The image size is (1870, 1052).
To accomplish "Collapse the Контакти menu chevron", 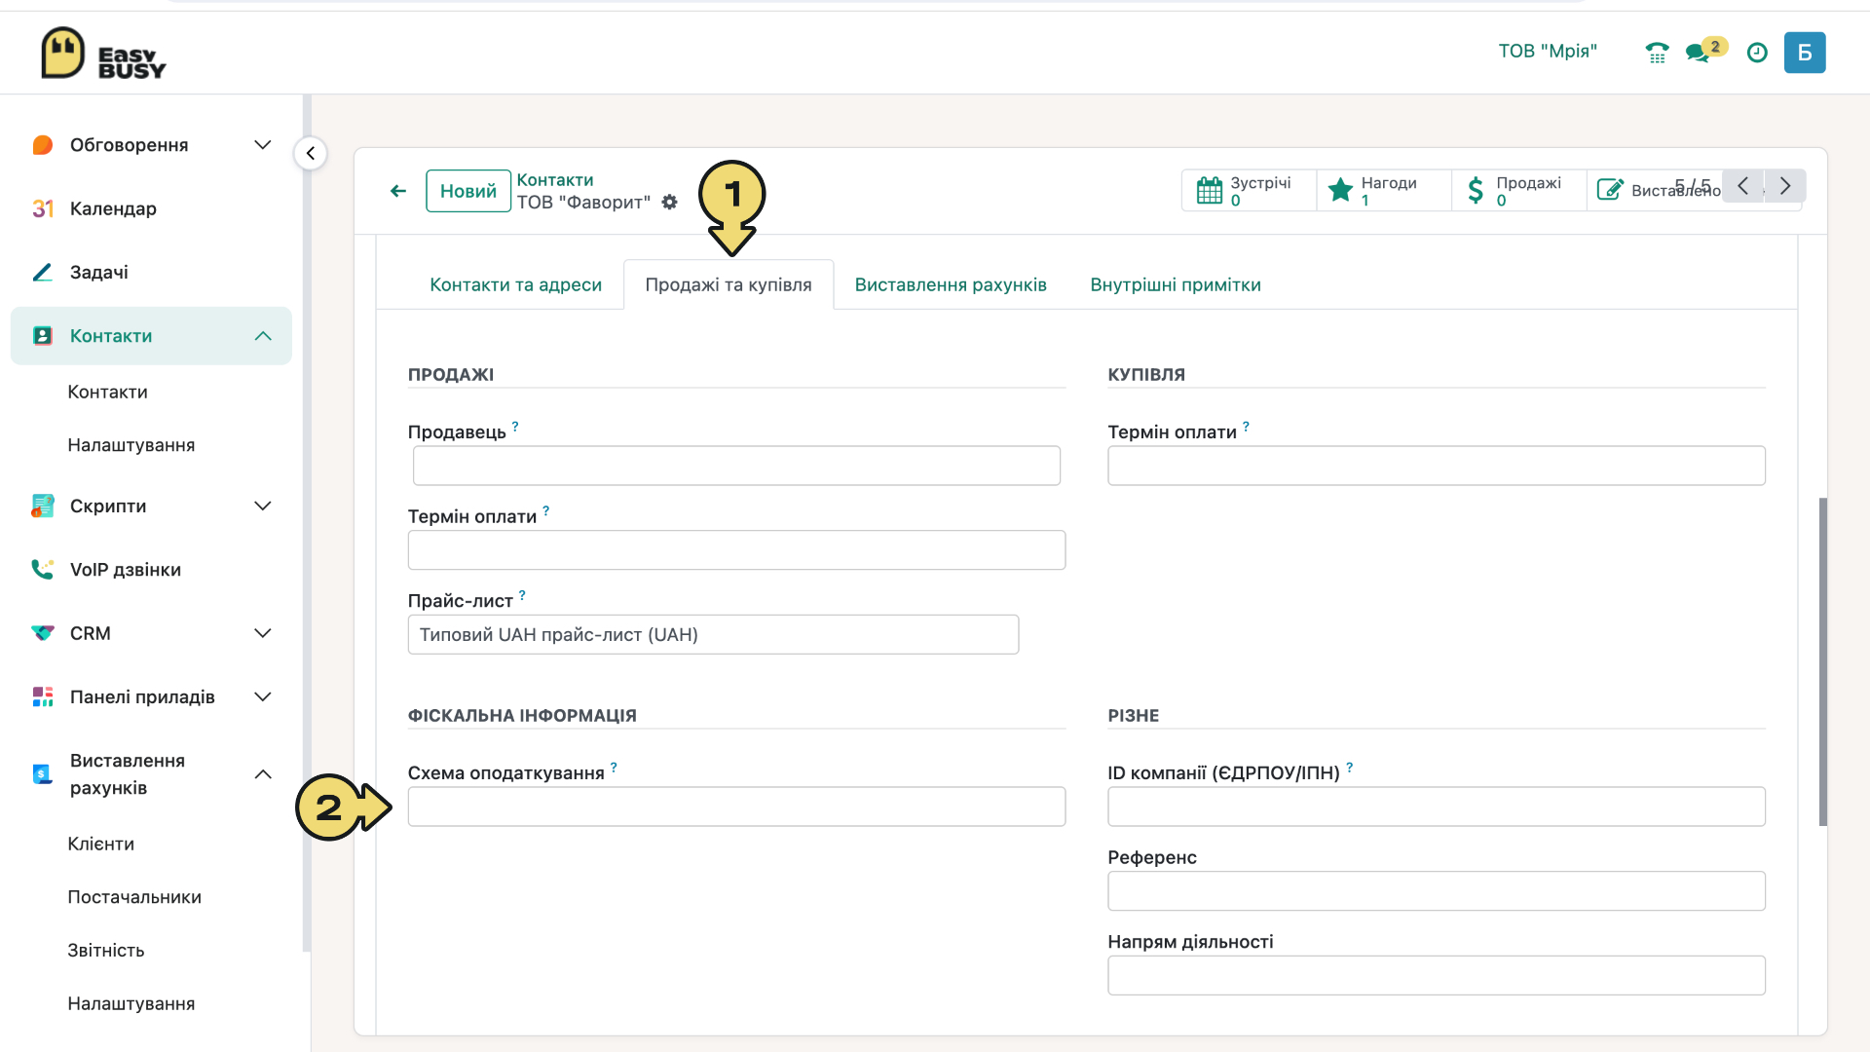I will click(263, 336).
